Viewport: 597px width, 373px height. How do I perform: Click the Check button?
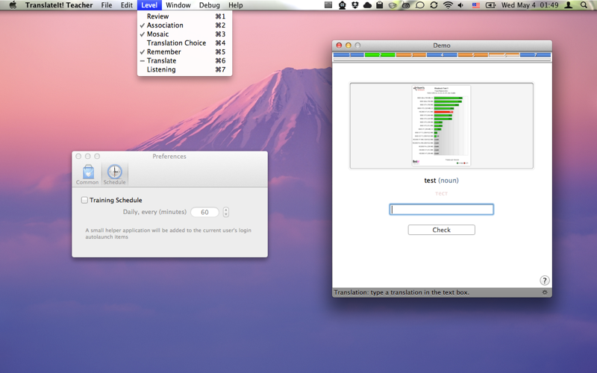coord(441,230)
